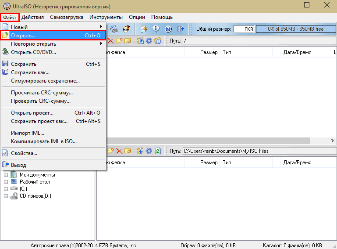
Task: Click status text Образ: 0 файла(ов), 0 KB
Action: pos(208,245)
